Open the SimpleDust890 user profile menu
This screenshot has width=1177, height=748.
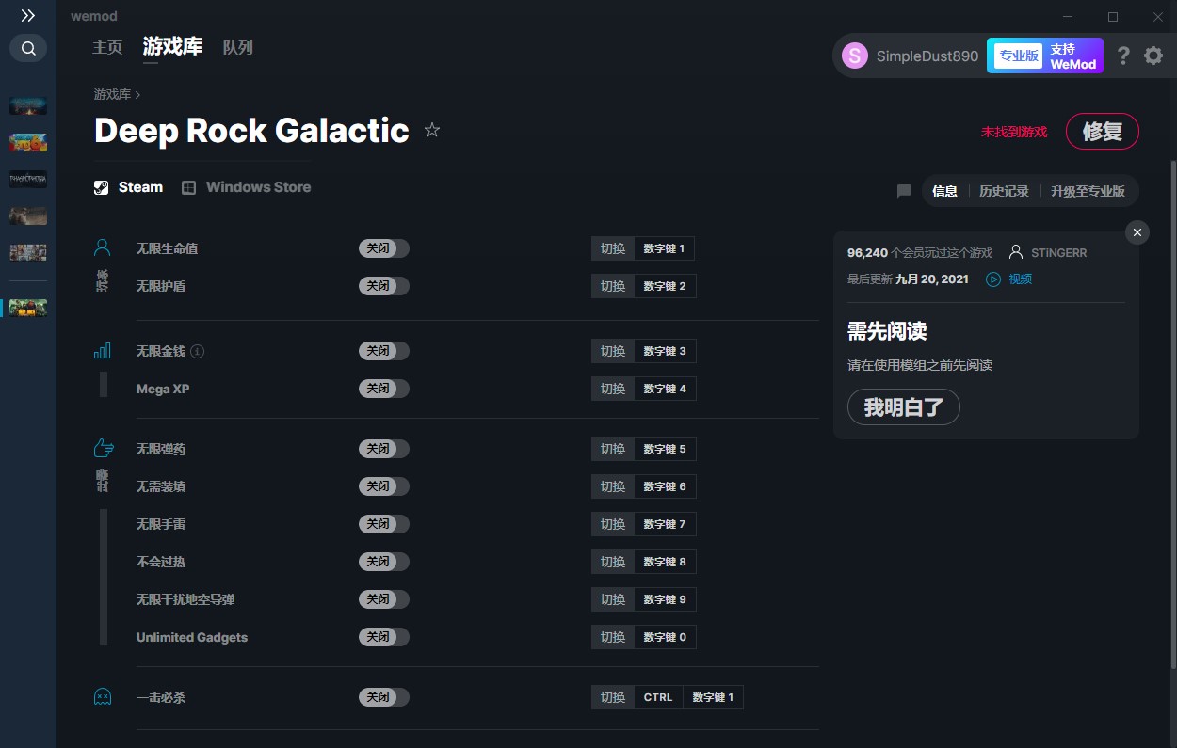click(x=910, y=56)
